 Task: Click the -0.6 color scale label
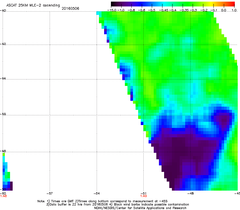pos(142,10)
